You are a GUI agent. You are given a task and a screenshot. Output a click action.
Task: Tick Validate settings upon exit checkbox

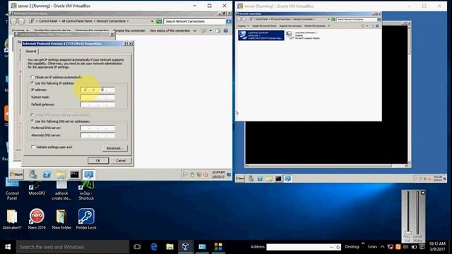(x=33, y=147)
